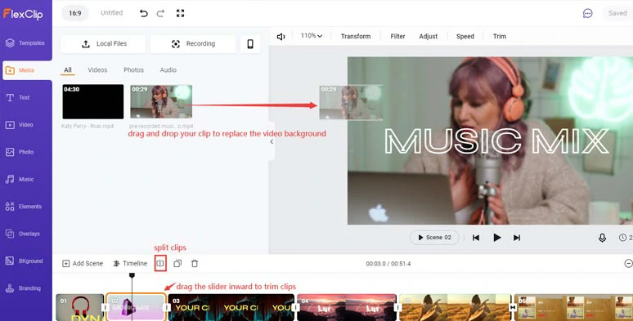Select the Media sidebar section

pos(27,70)
